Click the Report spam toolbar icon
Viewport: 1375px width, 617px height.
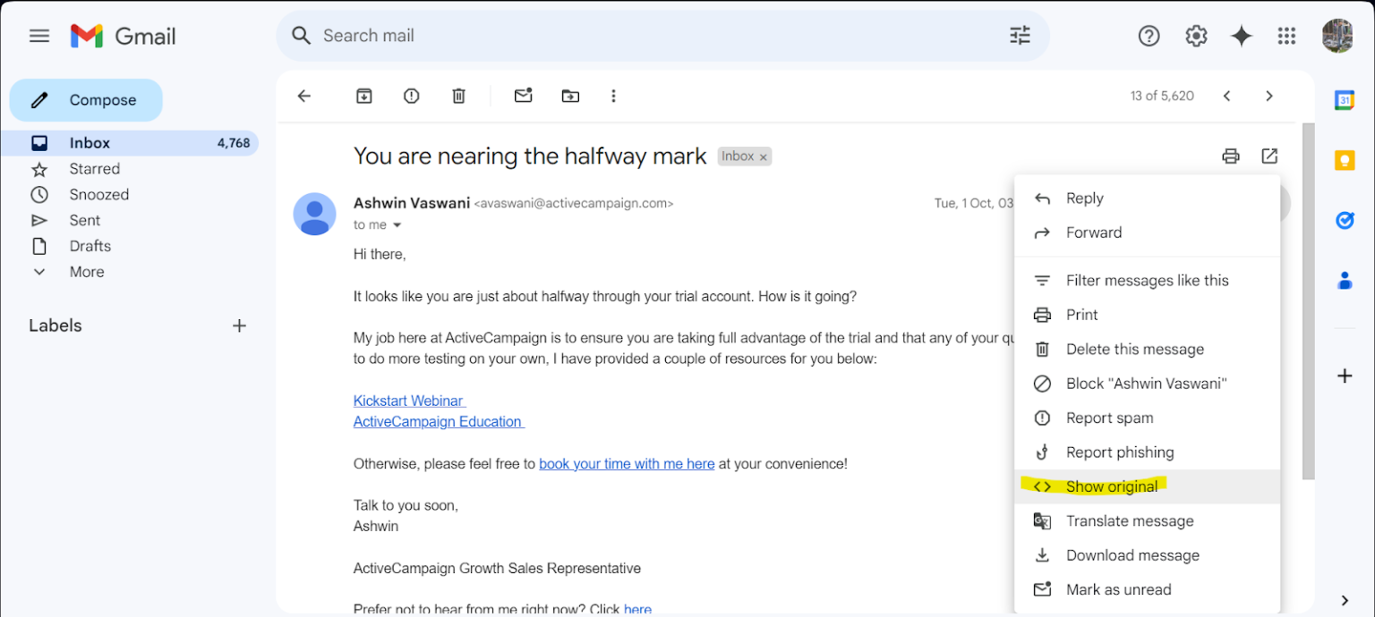(411, 96)
